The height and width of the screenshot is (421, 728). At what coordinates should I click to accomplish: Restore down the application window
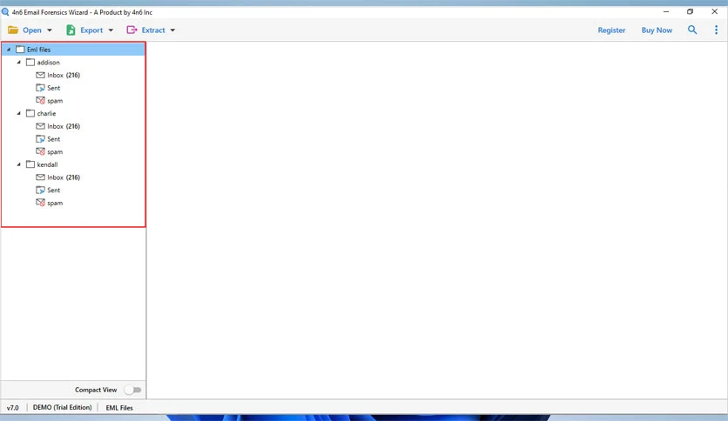(x=690, y=11)
